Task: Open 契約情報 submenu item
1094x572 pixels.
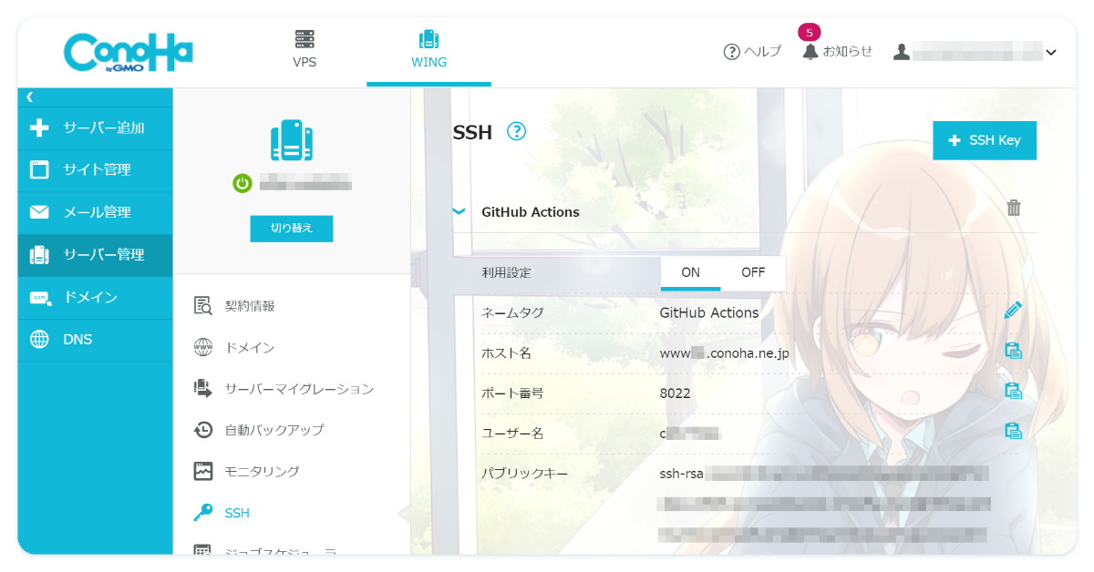Action: click(250, 306)
